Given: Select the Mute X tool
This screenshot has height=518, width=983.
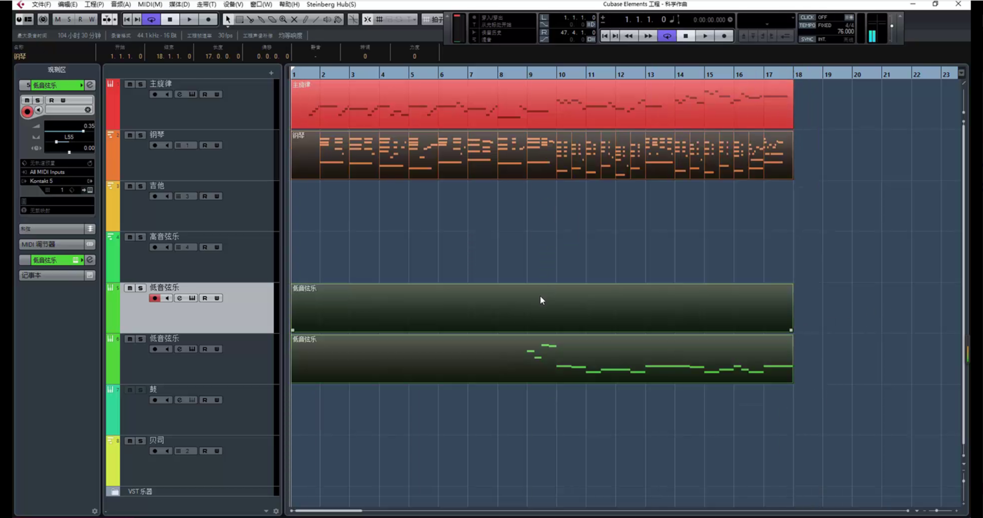Looking at the screenshot, I should 294,19.
